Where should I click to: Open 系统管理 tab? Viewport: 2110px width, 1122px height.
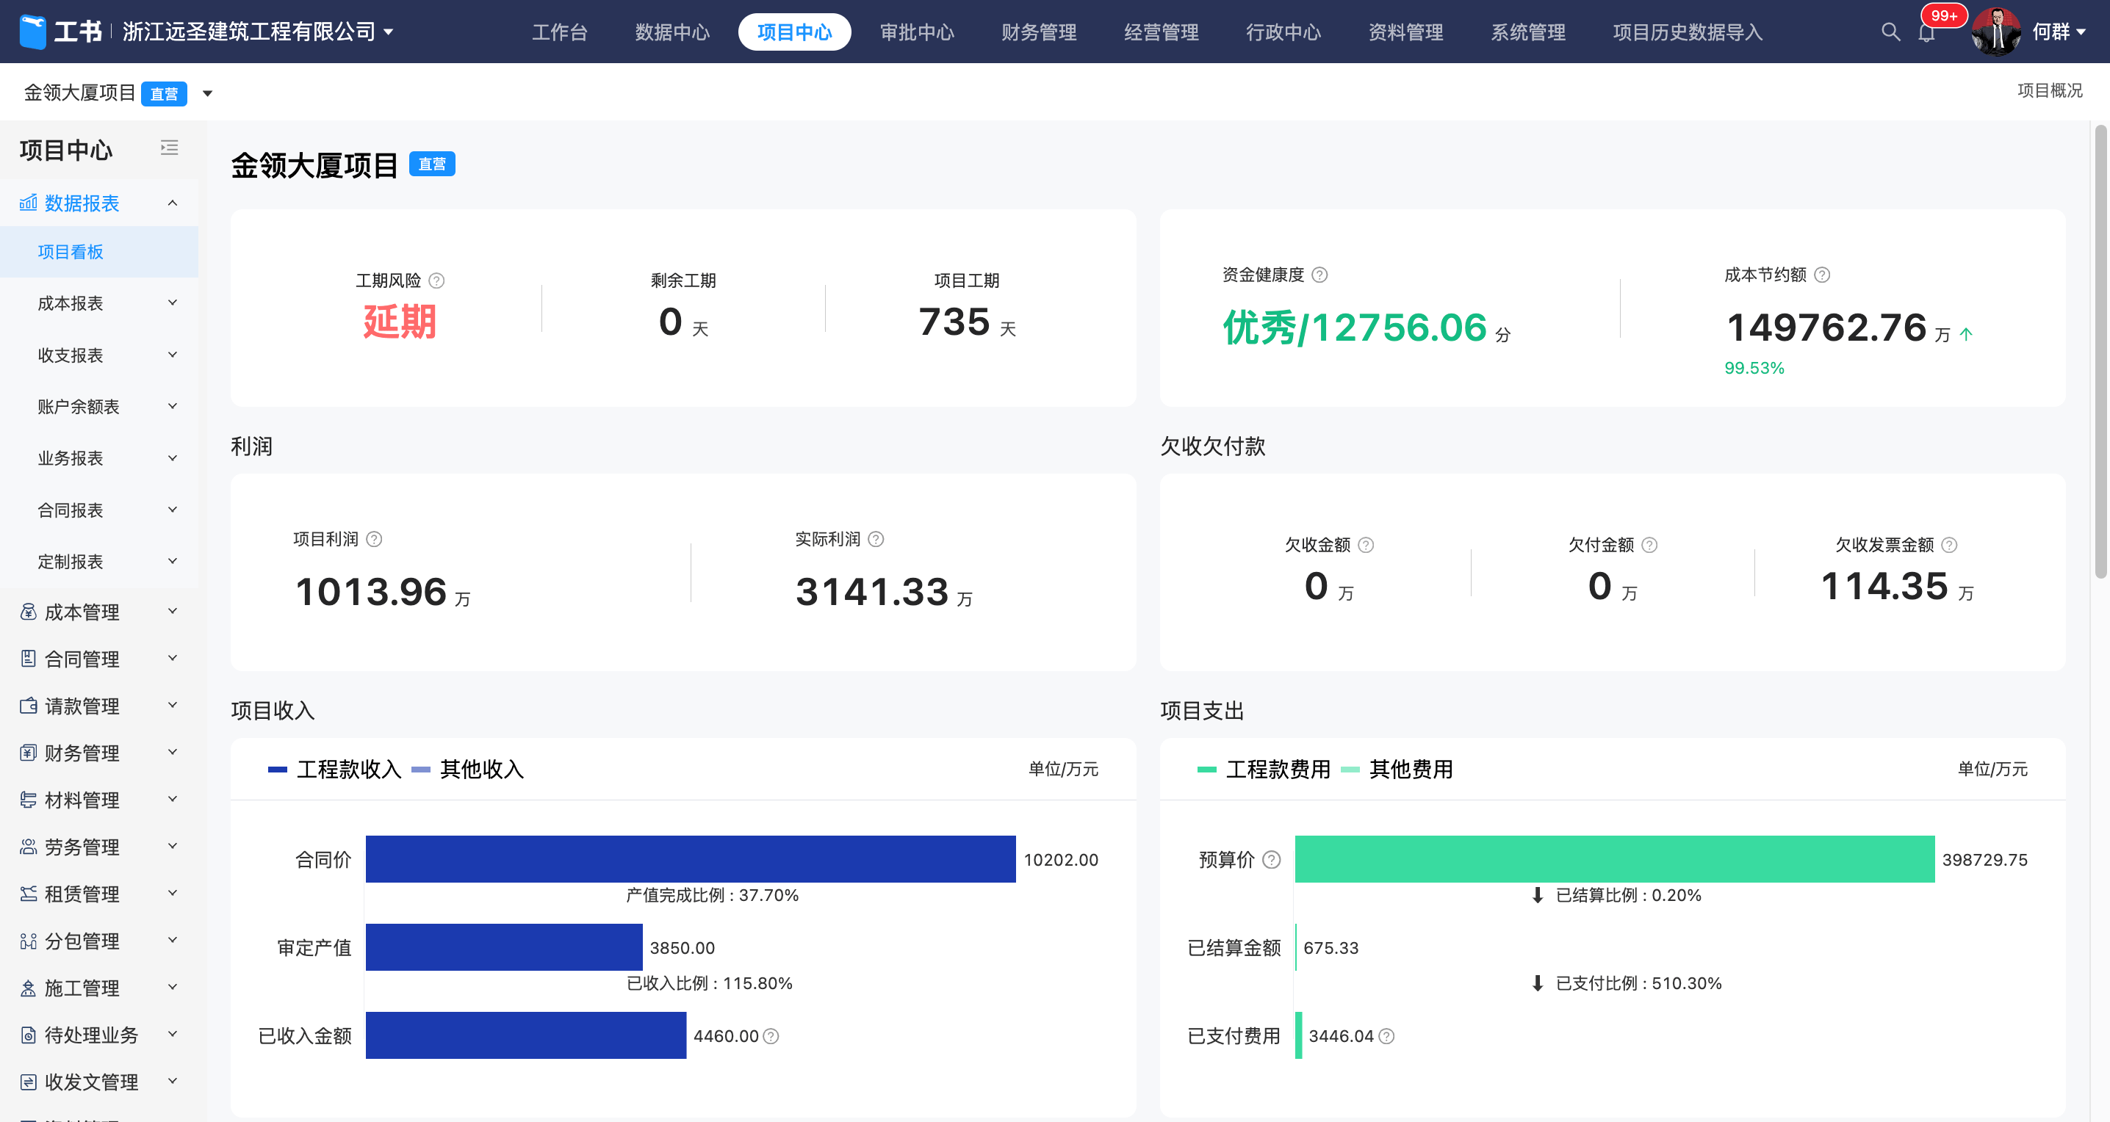click(1527, 32)
